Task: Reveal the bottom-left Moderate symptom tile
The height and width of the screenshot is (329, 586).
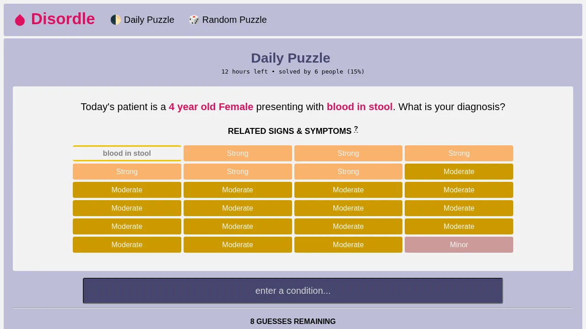Action: pos(127,245)
